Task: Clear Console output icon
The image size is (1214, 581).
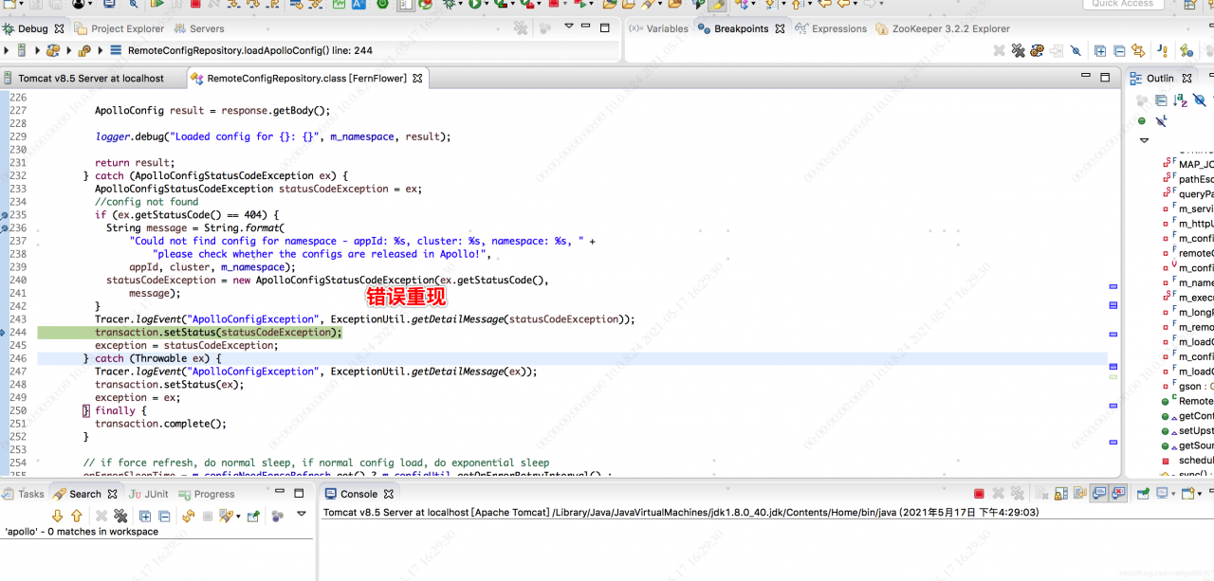Action: click(1042, 494)
